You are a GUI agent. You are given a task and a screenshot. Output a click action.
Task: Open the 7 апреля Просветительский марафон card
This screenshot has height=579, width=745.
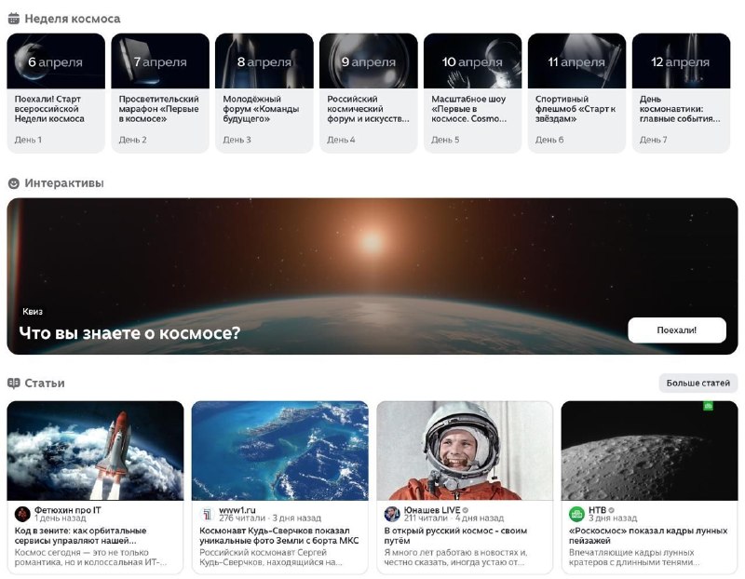click(x=160, y=93)
